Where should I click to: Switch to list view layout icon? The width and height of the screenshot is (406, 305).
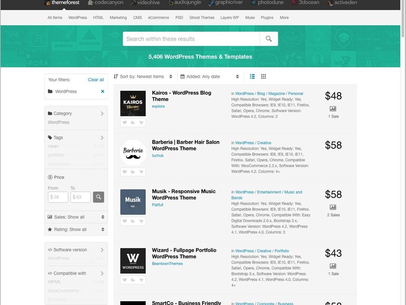[252, 77]
